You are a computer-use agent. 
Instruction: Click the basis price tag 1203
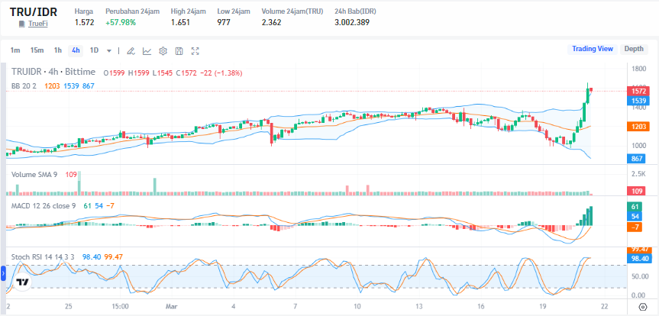[x=638, y=126]
